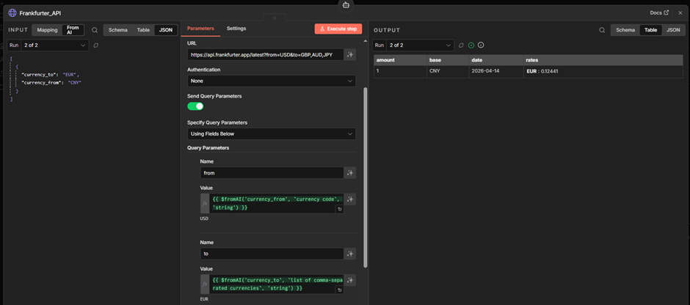Switch OUTPUT view to Table
Viewport: 690px width, 305px height.
pos(650,30)
